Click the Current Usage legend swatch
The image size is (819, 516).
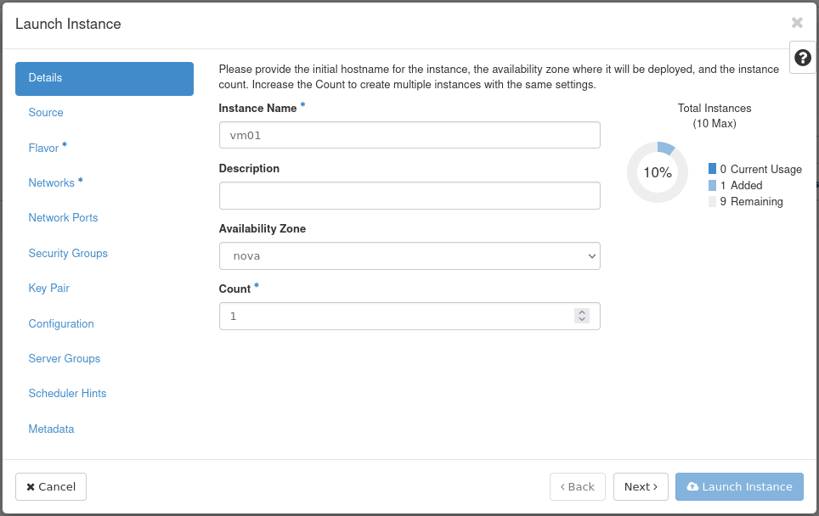coord(712,169)
